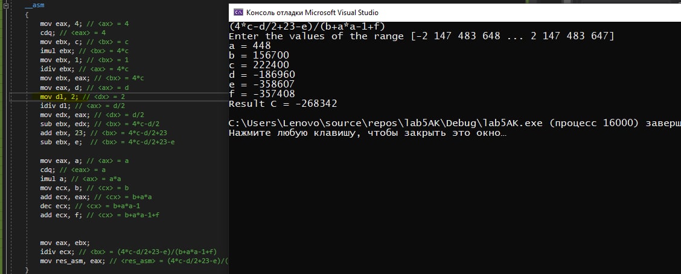
Task: Click the 'mov ebx, c;' code line
Action: pyautogui.click(x=85, y=42)
